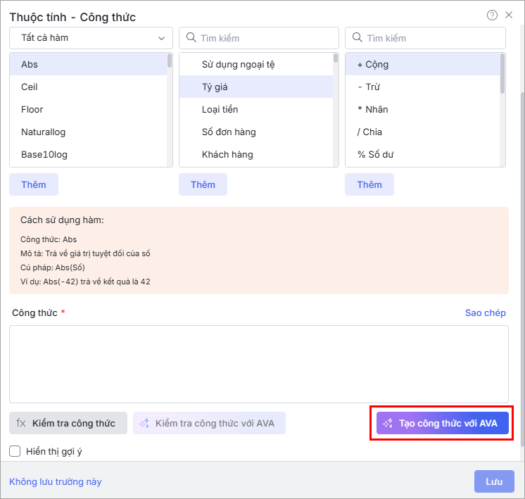The image size is (525, 499).
Task: Click the search magnifier in the operators column
Action: [x=358, y=37]
